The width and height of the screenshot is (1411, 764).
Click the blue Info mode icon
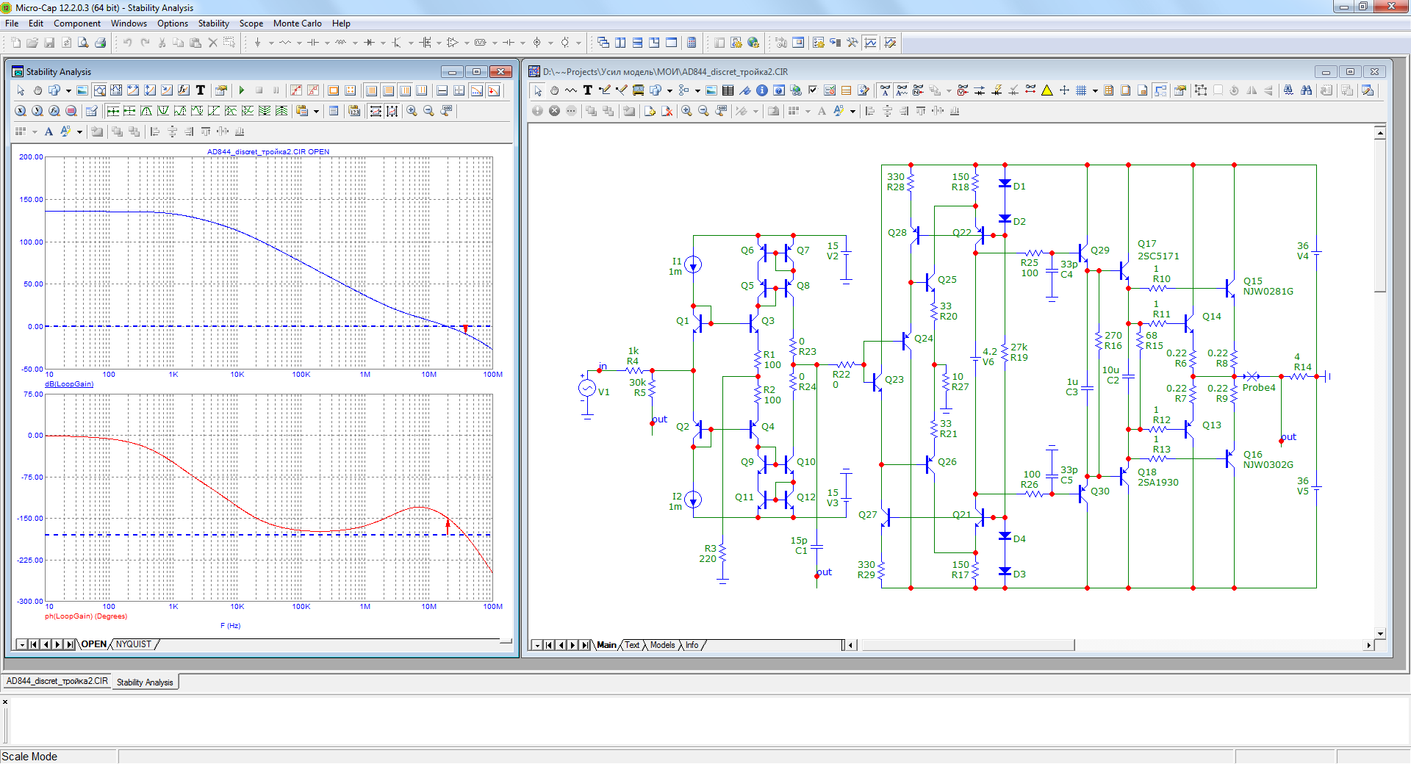coord(762,90)
